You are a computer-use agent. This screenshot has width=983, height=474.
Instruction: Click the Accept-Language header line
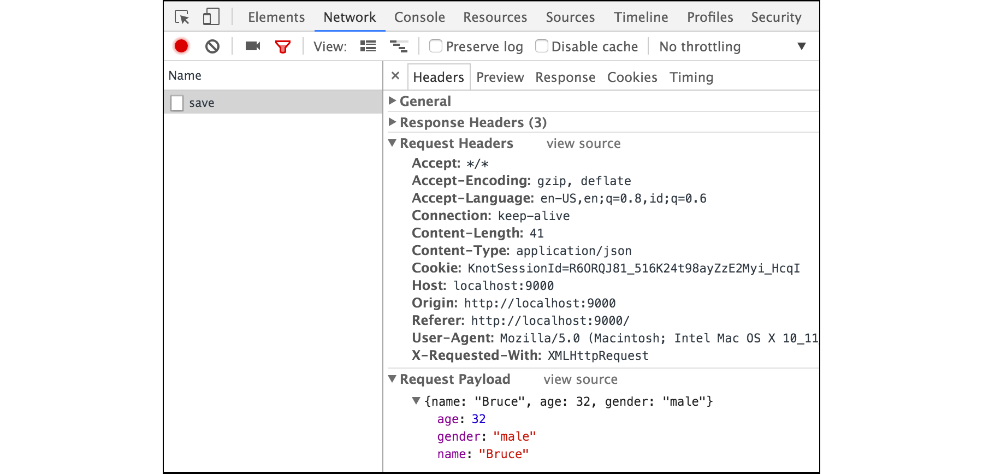pyautogui.click(x=559, y=198)
